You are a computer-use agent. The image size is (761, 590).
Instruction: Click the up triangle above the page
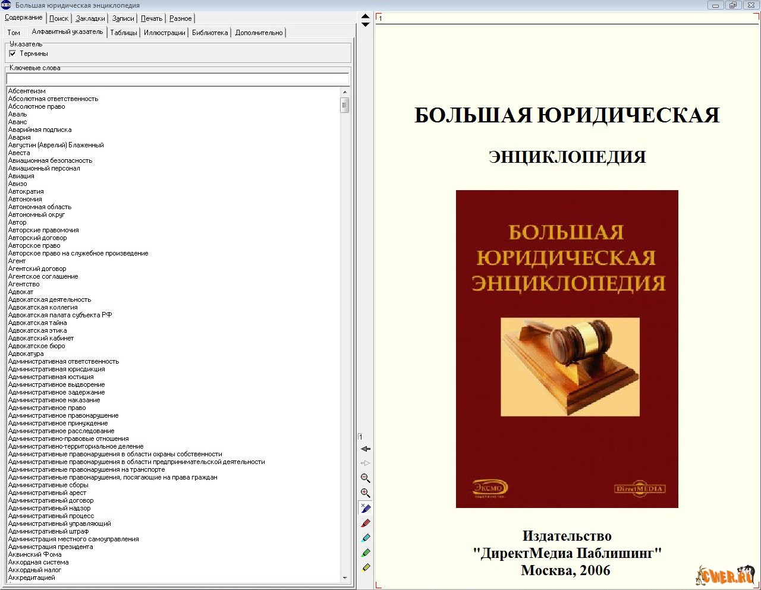(366, 17)
